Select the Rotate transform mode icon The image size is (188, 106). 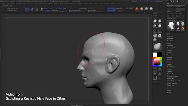(x=42, y=9)
